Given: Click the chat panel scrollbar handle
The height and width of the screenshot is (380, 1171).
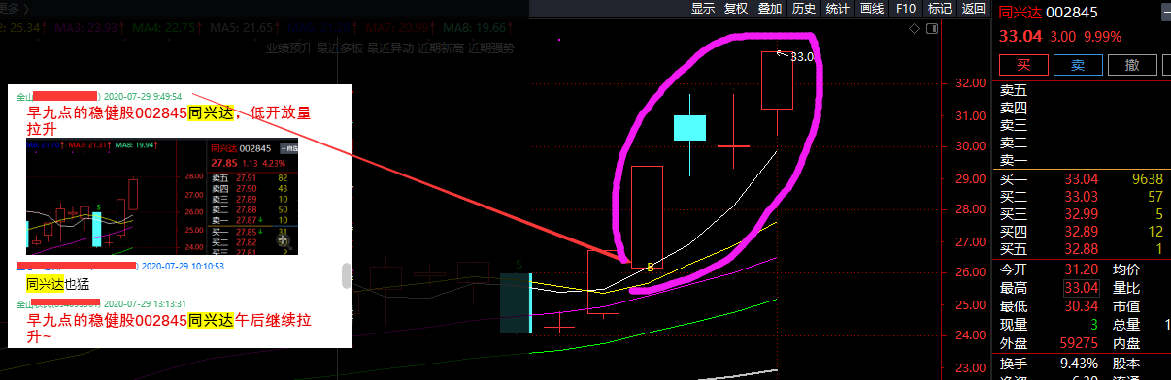Looking at the screenshot, I should [347, 276].
